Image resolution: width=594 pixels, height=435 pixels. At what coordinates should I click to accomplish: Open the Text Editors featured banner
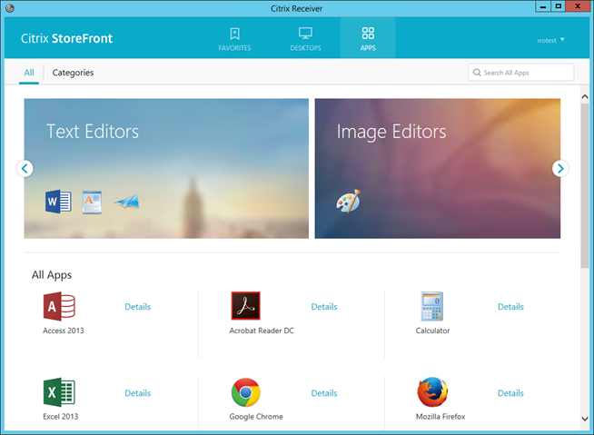point(166,168)
